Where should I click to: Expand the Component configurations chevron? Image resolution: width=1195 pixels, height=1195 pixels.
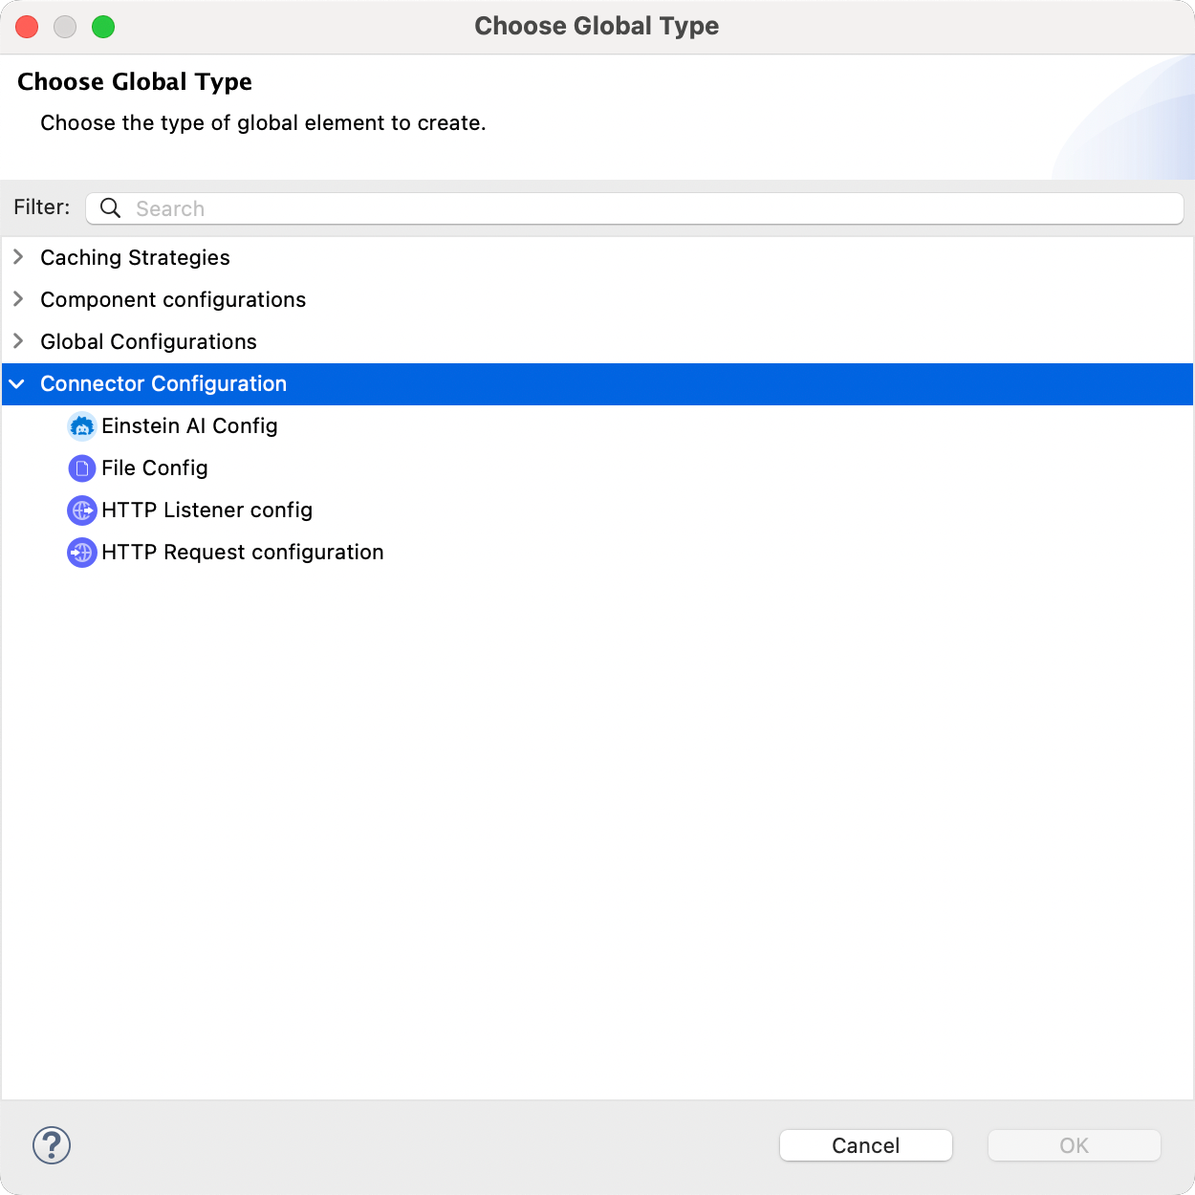tap(18, 299)
